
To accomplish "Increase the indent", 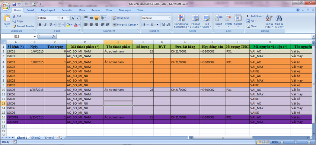I will point(108,25).
